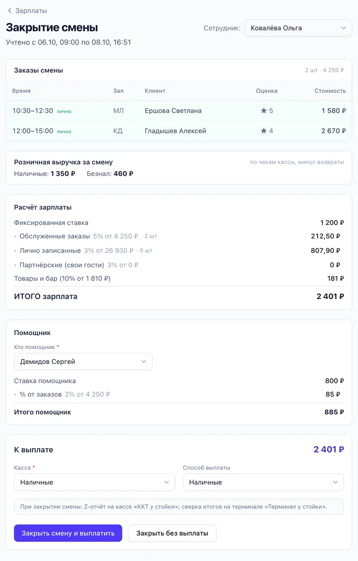358x561 pixels.
Task: Click ИТОГО зарплата value 2 401 ₽
Action: tap(330, 296)
